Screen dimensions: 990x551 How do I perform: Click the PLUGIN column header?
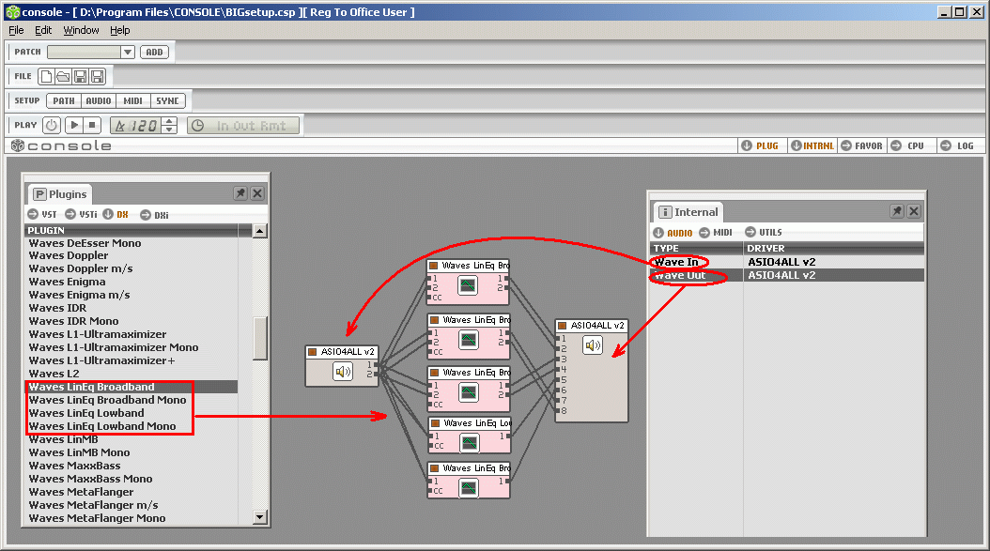pyautogui.click(x=131, y=230)
